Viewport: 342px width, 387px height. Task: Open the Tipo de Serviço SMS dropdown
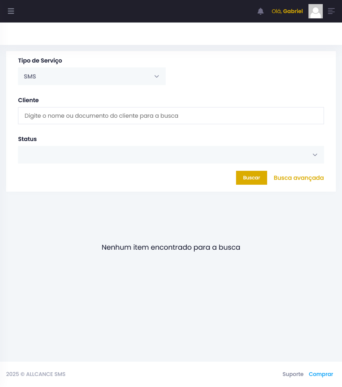click(x=92, y=76)
